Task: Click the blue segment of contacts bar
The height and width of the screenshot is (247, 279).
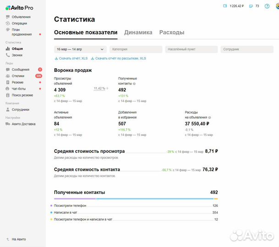Action: click(155, 199)
